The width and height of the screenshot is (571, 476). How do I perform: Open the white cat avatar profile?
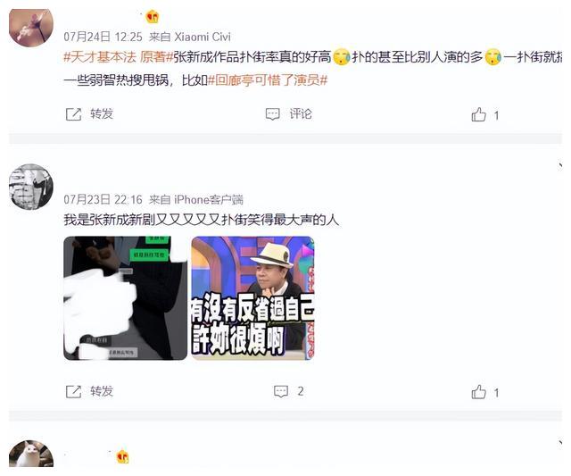coord(31,454)
